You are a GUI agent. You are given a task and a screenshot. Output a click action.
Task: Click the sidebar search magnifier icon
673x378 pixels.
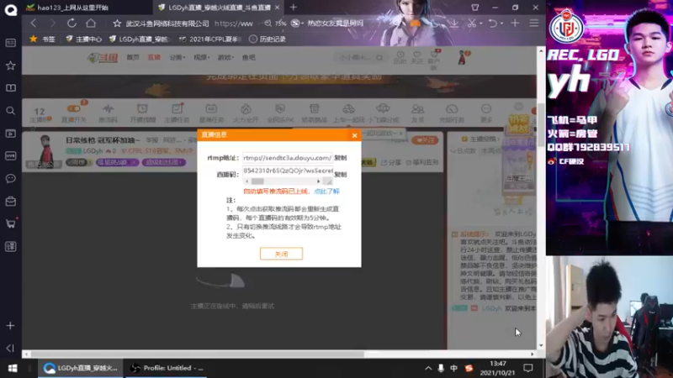tap(10, 111)
